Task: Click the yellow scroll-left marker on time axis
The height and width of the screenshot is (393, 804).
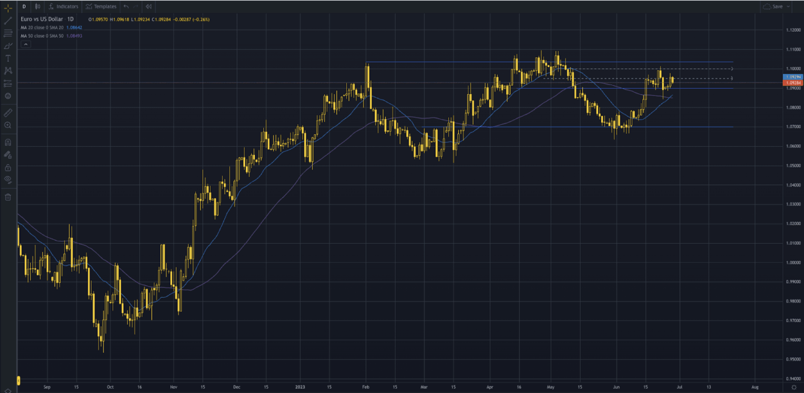Action: click(19, 380)
